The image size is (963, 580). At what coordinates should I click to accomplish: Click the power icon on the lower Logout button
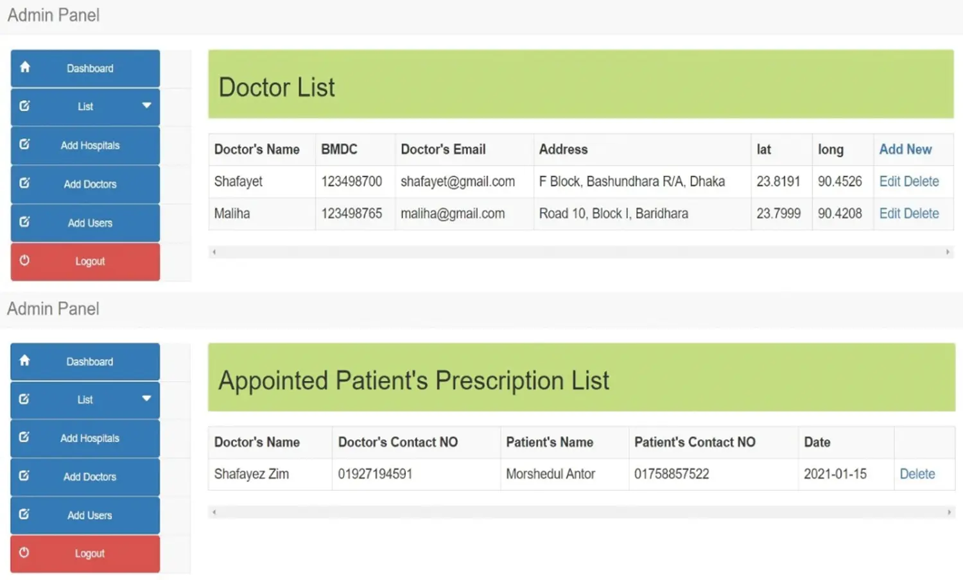[x=24, y=552]
